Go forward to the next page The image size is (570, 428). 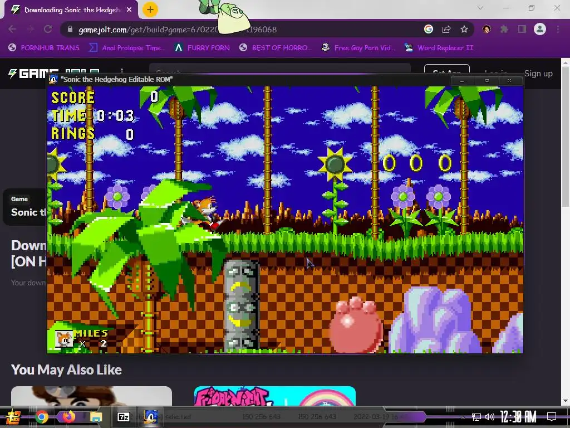pos(31,29)
